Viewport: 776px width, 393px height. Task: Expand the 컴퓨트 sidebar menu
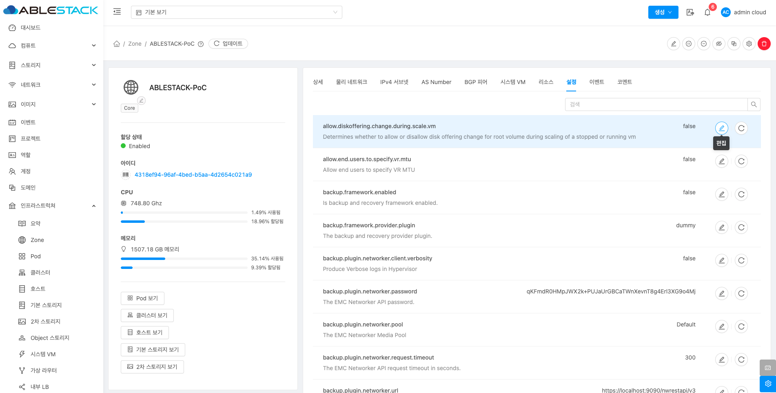coord(52,46)
